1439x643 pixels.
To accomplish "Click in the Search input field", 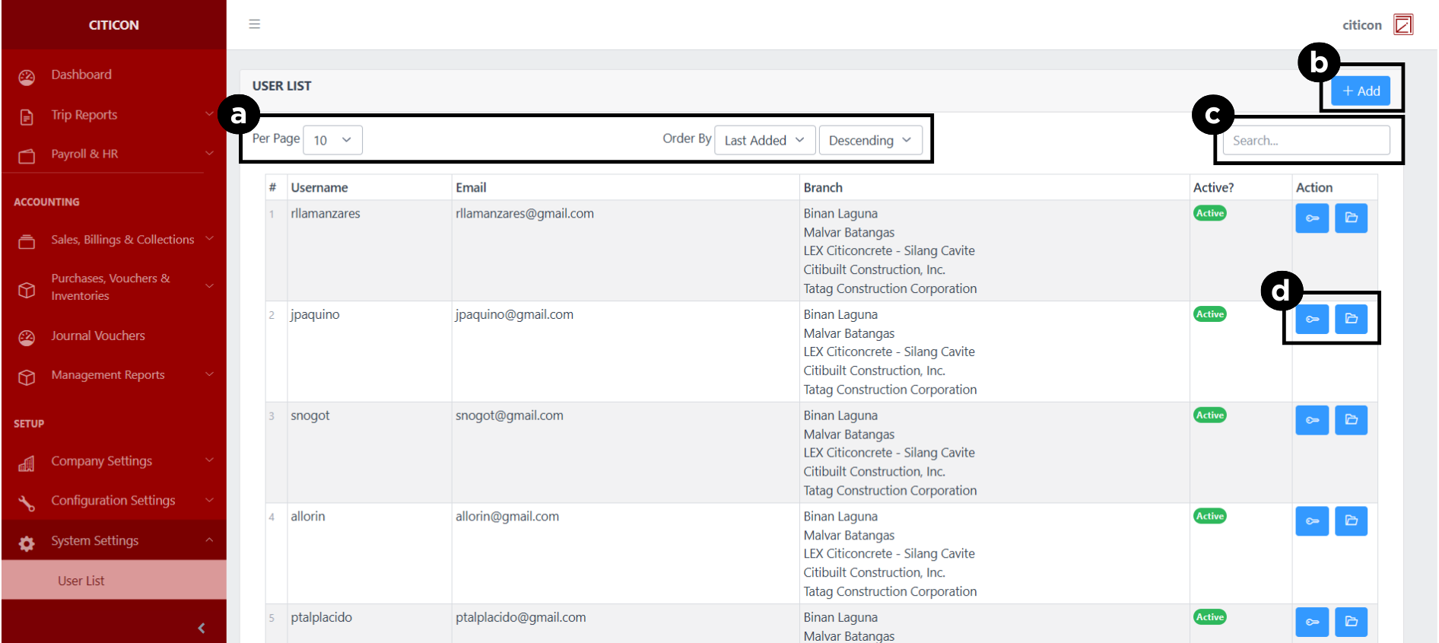I will tap(1306, 140).
